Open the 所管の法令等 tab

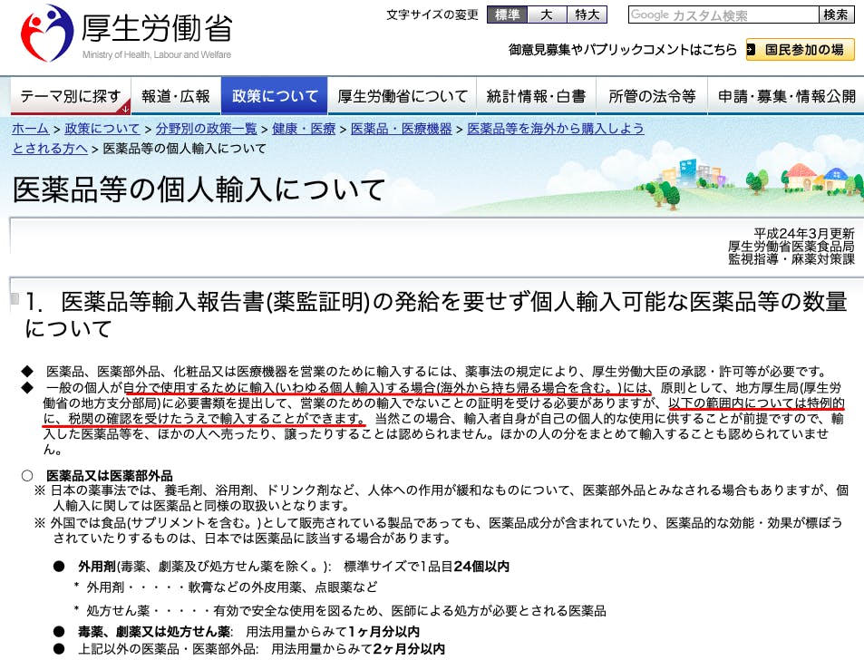[652, 96]
